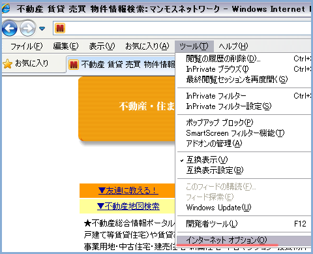Click the ▼不動産地図検索 link

[128, 206]
